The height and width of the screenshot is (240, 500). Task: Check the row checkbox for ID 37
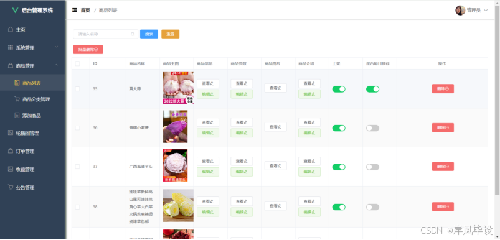tap(77, 167)
